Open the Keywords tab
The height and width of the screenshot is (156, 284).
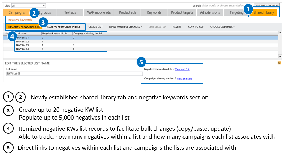(x=154, y=12)
